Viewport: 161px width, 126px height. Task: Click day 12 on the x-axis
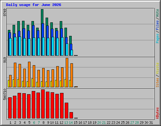click(61, 123)
